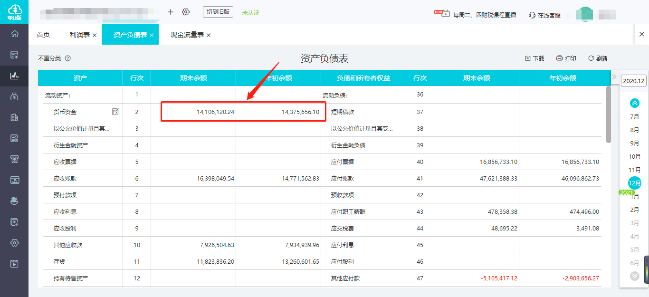Select 9月 in month list

(635, 143)
